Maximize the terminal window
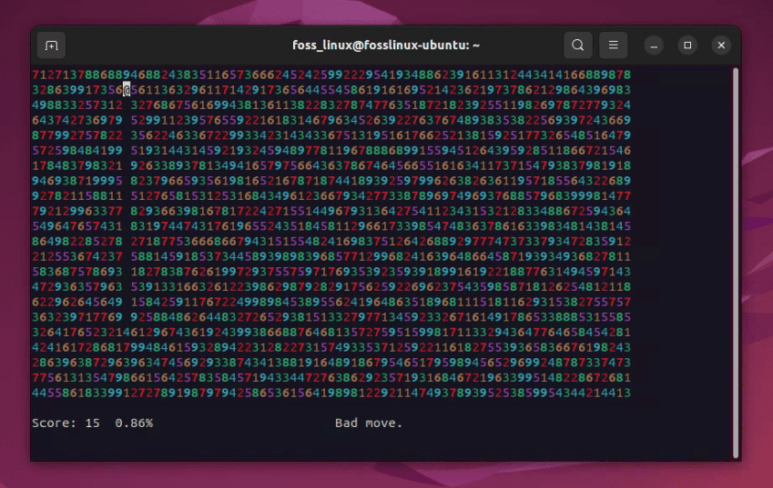Image resolution: width=773 pixels, height=488 pixels. pos(687,45)
